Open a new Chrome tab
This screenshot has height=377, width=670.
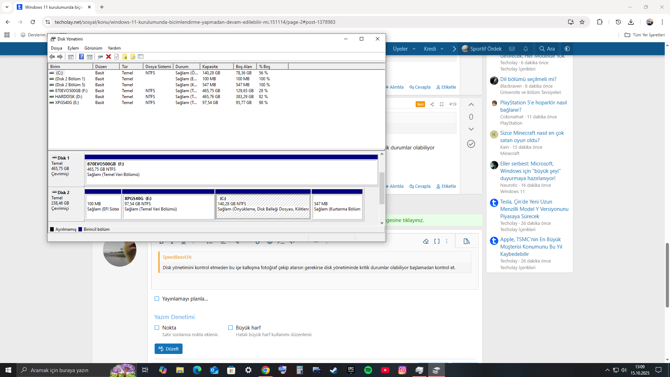click(102, 7)
